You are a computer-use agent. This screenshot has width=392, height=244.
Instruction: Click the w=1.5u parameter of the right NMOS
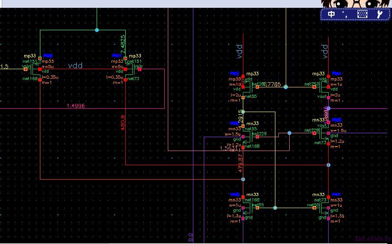pos(338,131)
